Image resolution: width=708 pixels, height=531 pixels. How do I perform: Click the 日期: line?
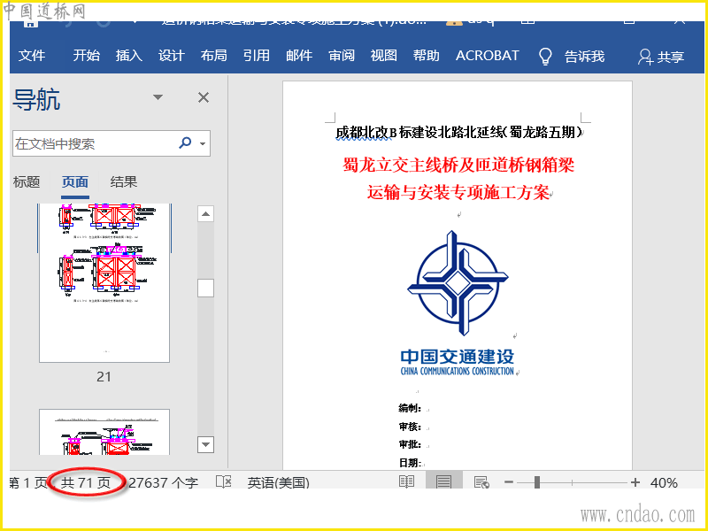[410, 462]
